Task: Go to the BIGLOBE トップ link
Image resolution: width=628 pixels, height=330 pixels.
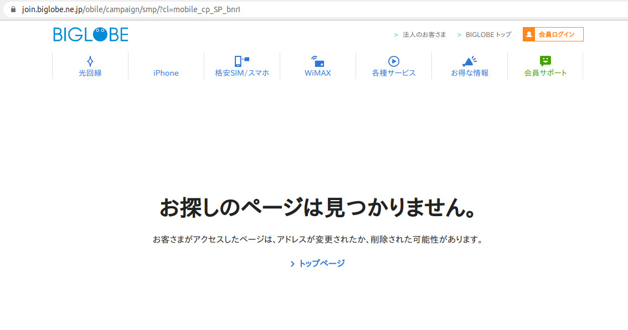Action: 488,35
